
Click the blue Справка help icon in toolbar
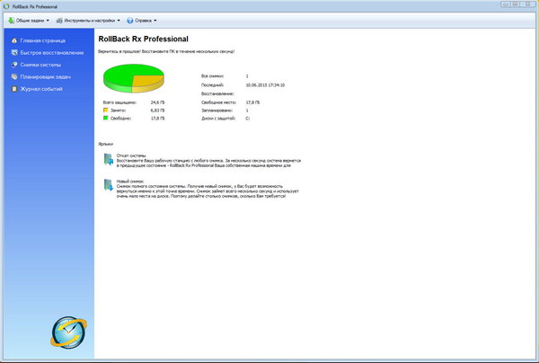click(x=131, y=19)
